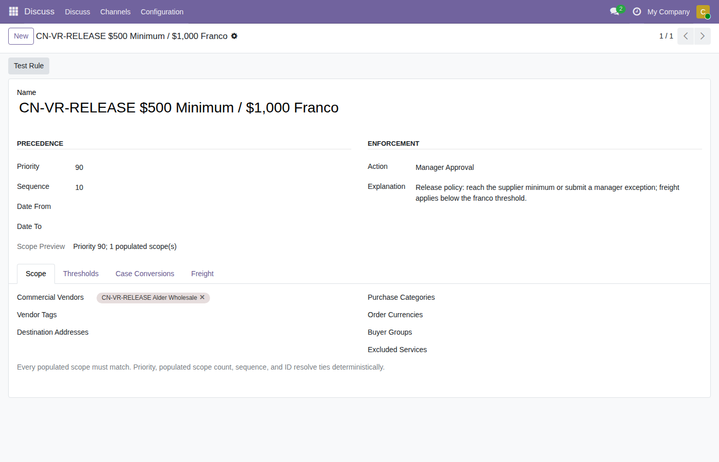The image size is (719, 462).
Task: Create a New record
Action: click(x=21, y=36)
